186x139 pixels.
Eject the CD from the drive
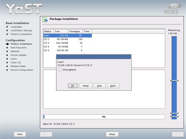[x=113, y=86]
